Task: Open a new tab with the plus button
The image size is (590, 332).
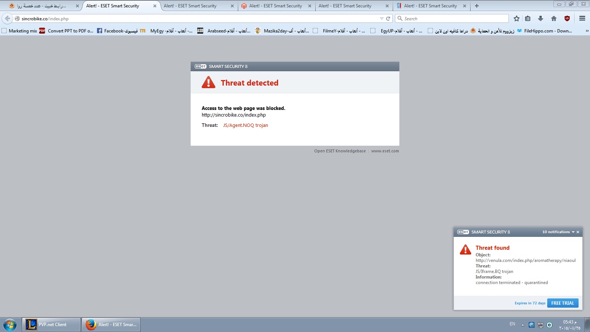Action: pyautogui.click(x=477, y=6)
